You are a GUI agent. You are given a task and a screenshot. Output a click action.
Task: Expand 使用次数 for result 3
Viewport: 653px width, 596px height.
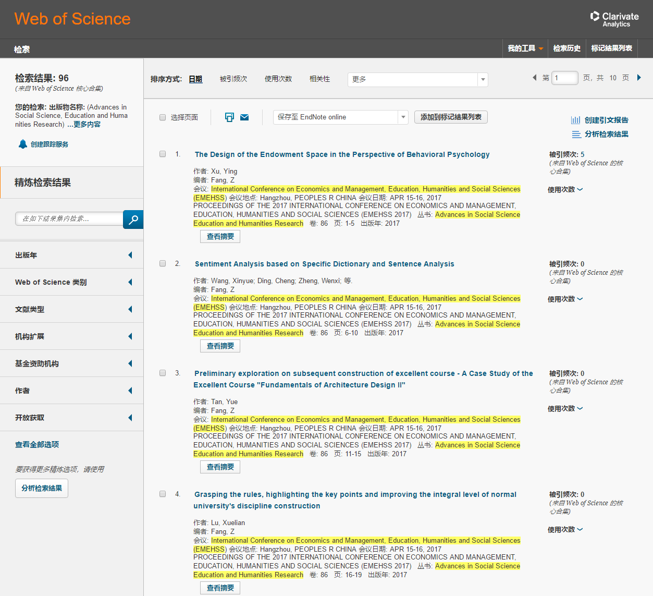pos(565,409)
